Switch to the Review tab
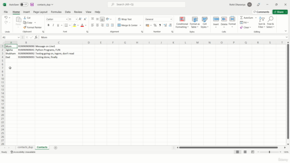290x163 pixels. (78, 12)
